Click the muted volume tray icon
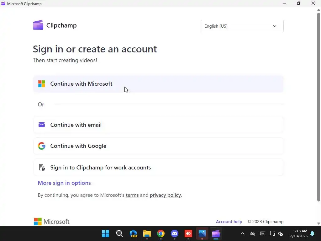321x241 pixels. point(281,233)
